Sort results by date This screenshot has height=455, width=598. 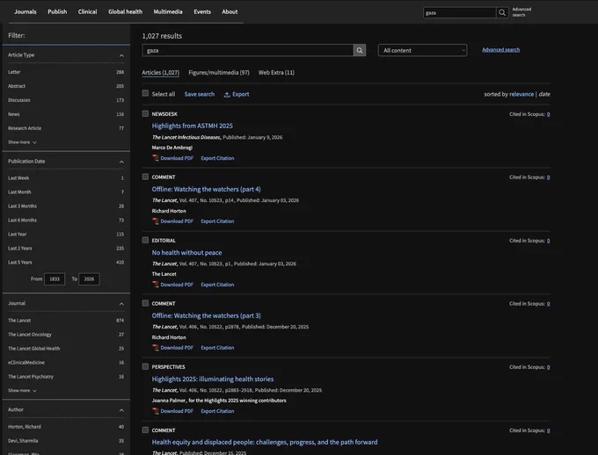(544, 94)
